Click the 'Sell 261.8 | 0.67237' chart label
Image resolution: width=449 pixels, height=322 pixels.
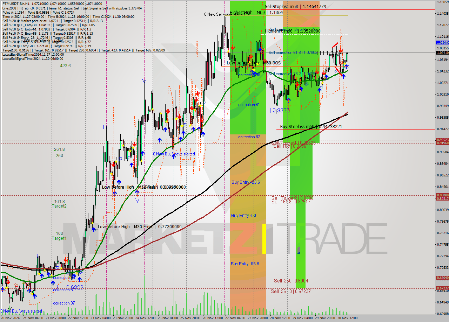point(290,291)
